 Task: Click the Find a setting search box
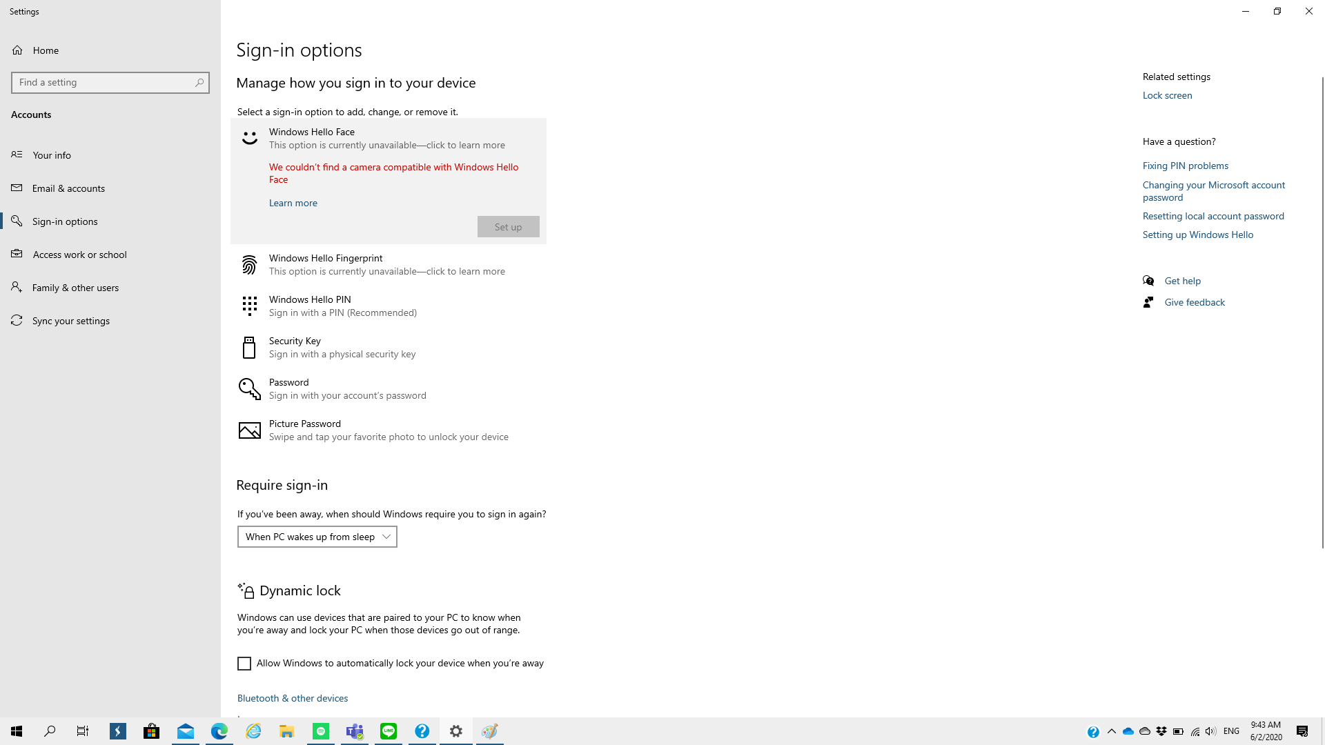tap(110, 83)
